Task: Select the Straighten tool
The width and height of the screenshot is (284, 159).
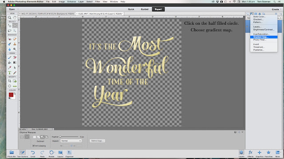Action: [x=15, y=86]
